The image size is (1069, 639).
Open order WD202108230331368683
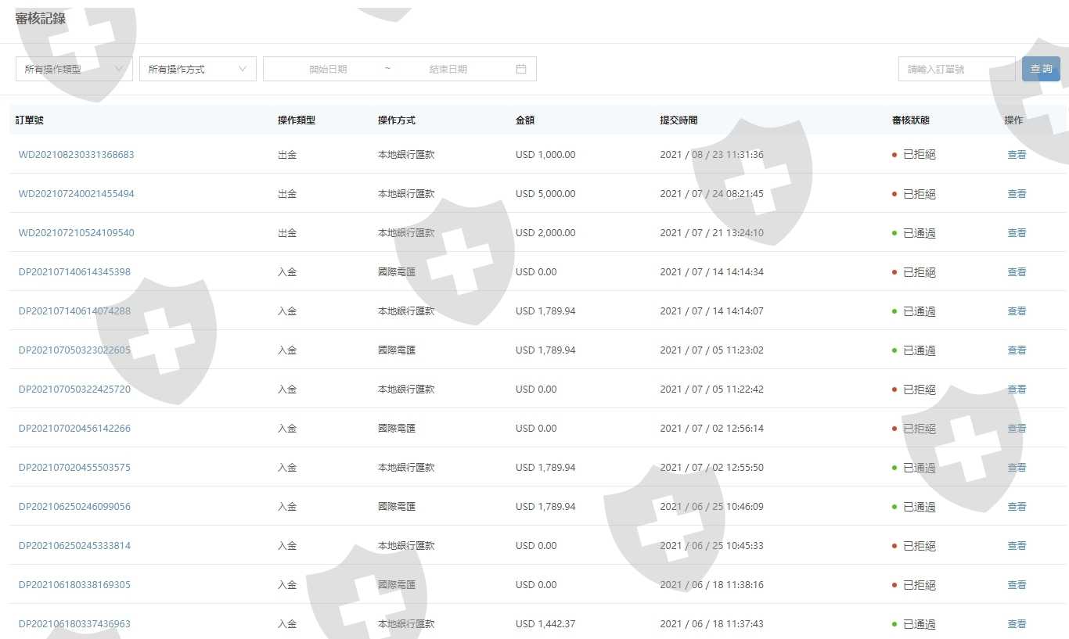tap(77, 155)
